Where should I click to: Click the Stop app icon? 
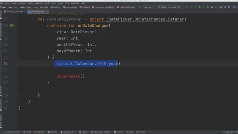[x=216, y=7]
